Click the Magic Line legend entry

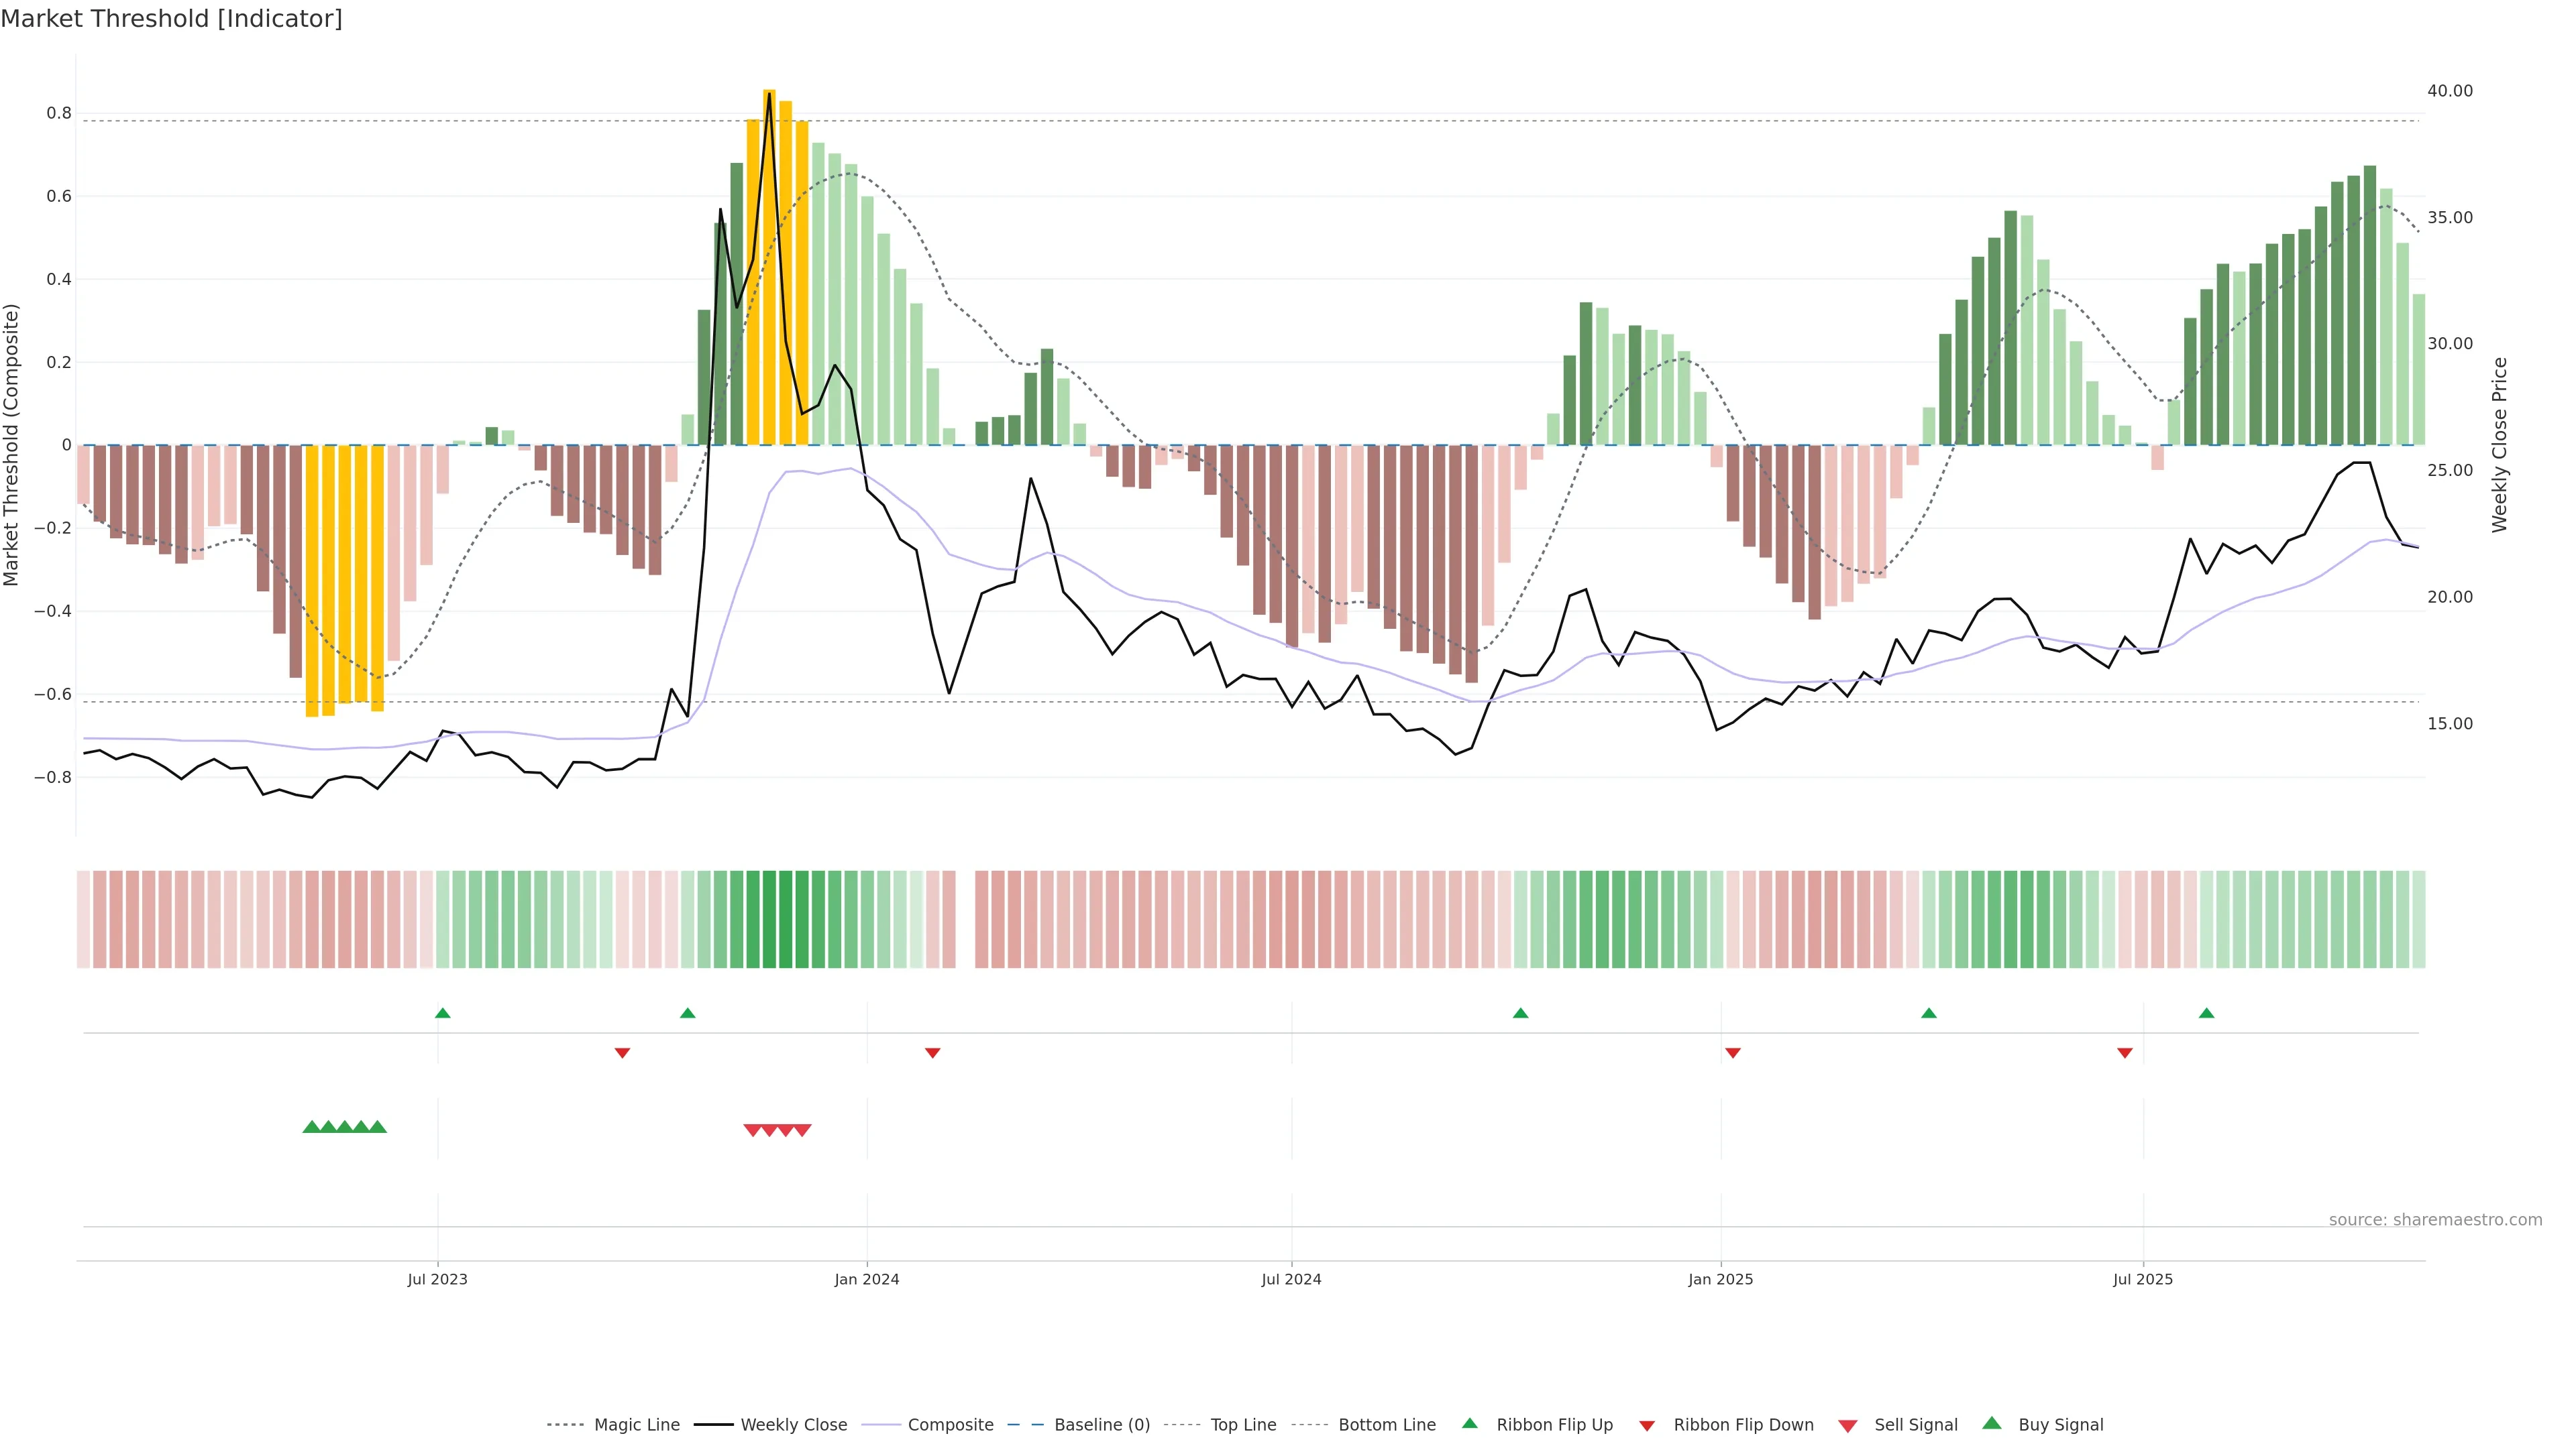pyautogui.click(x=636, y=1424)
